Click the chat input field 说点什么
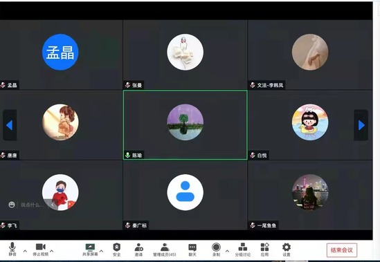Image resolution: width=380 pixels, height=262 pixels. [x=32, y=205]
